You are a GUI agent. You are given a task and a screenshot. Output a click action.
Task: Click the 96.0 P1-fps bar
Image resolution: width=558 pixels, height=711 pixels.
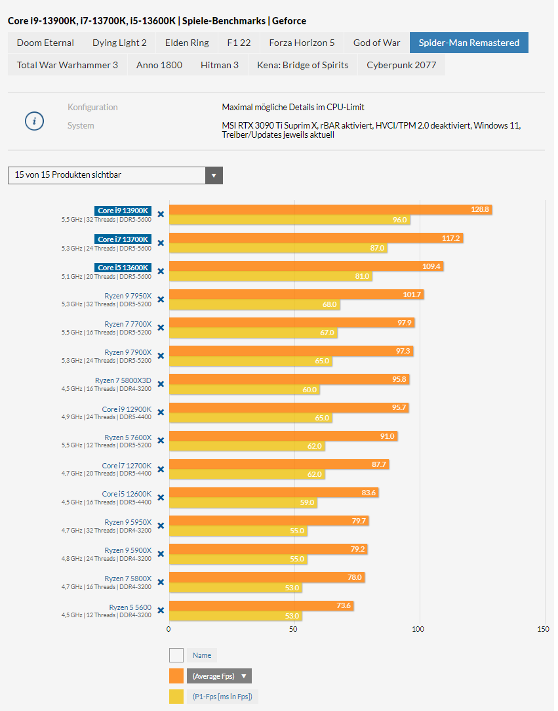(x=290, y=220)
